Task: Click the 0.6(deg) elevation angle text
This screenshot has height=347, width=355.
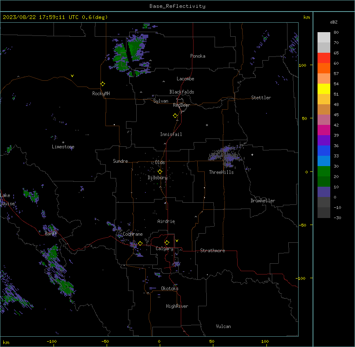Action: (x=95, y=17)
